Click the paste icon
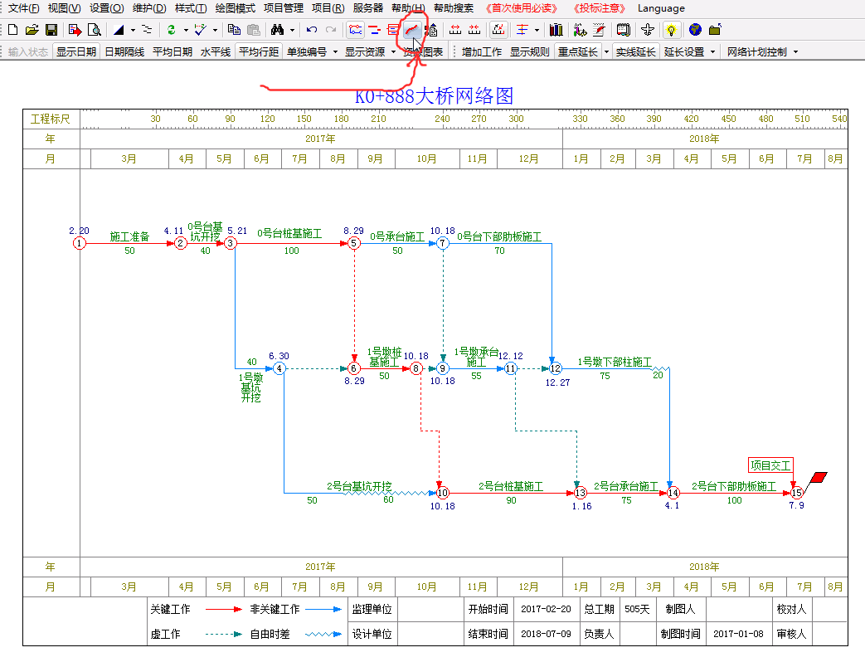Viewport: 865px width, 662px height. (253, 30)
